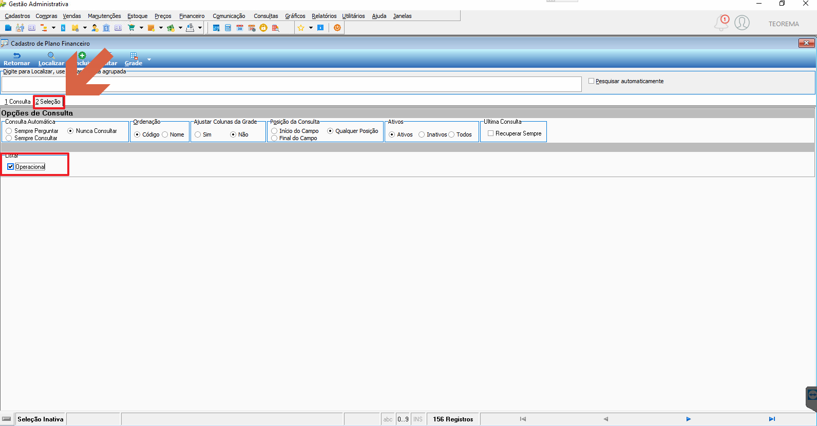
Task: Open the Ajuda menu
Action: pos(379,16)
